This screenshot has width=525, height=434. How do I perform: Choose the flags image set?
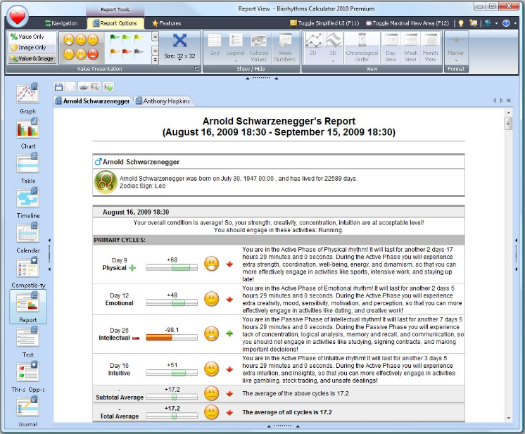[127, 47]
